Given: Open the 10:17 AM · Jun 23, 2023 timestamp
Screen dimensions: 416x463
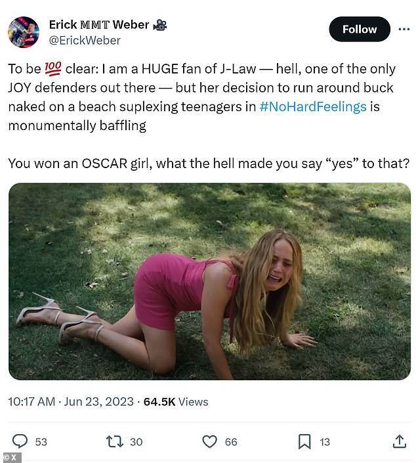Looking at the screenshot, I should pyautogui.click(x=71, y=401).
